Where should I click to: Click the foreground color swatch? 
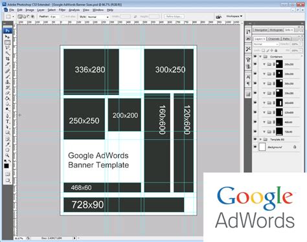tap(6, 166)
